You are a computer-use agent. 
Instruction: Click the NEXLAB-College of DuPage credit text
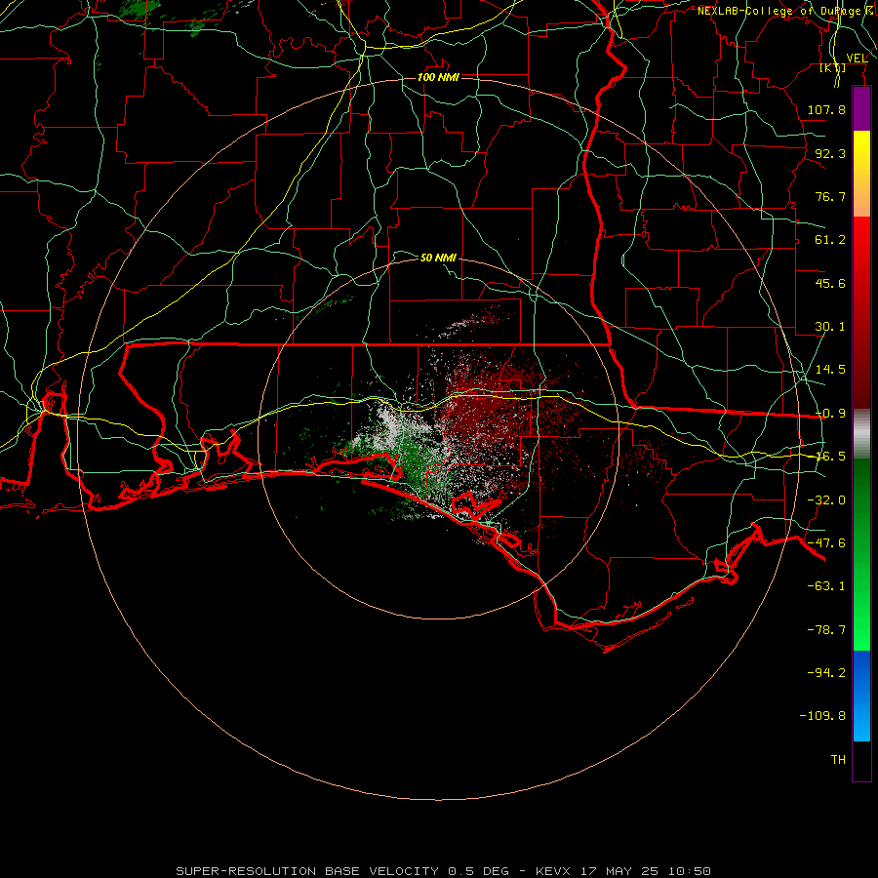[778, 11]
